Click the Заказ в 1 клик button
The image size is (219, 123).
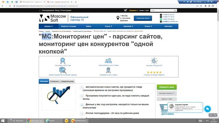167,99
